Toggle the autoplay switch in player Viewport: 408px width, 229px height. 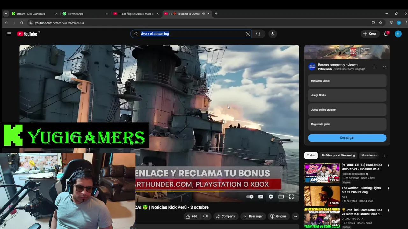click(250, 197)
